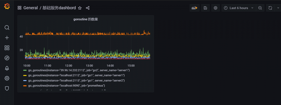Open the Alerting bell icon
This screenshot has height=105, width=281.
tap(7, 68)
